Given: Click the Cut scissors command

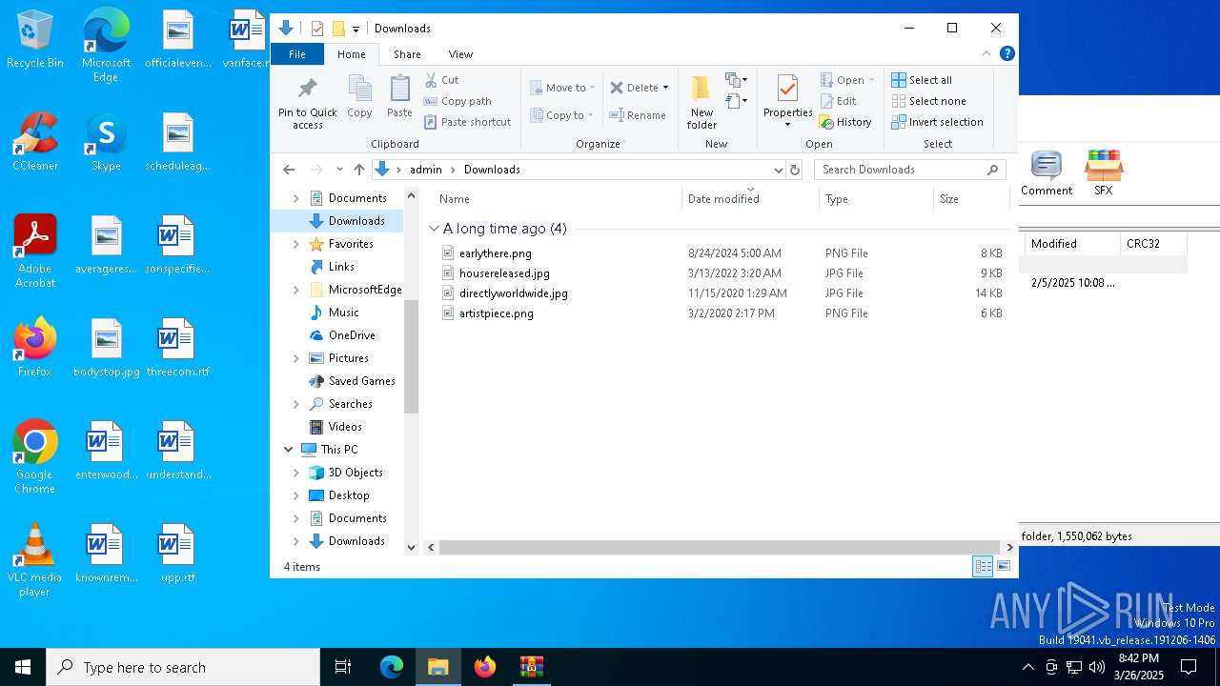Looking at the screenshot, I should coord(441,80).
